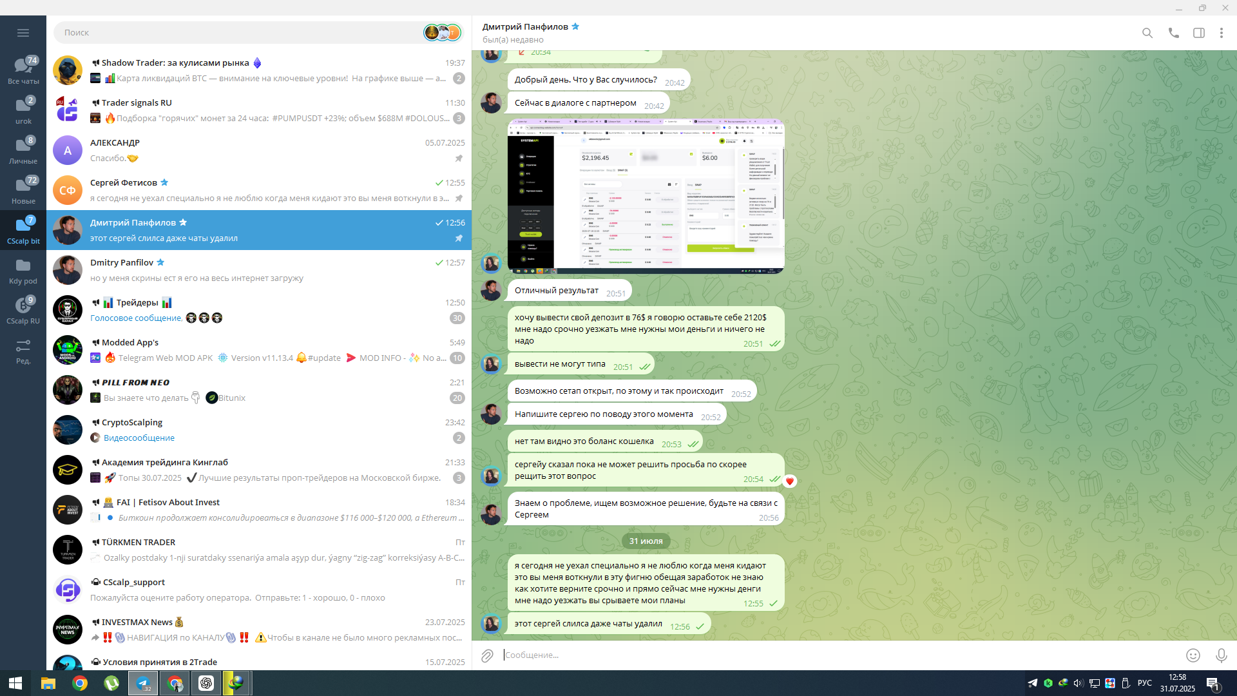Click the microphone voice message icon

[1221, 655]
